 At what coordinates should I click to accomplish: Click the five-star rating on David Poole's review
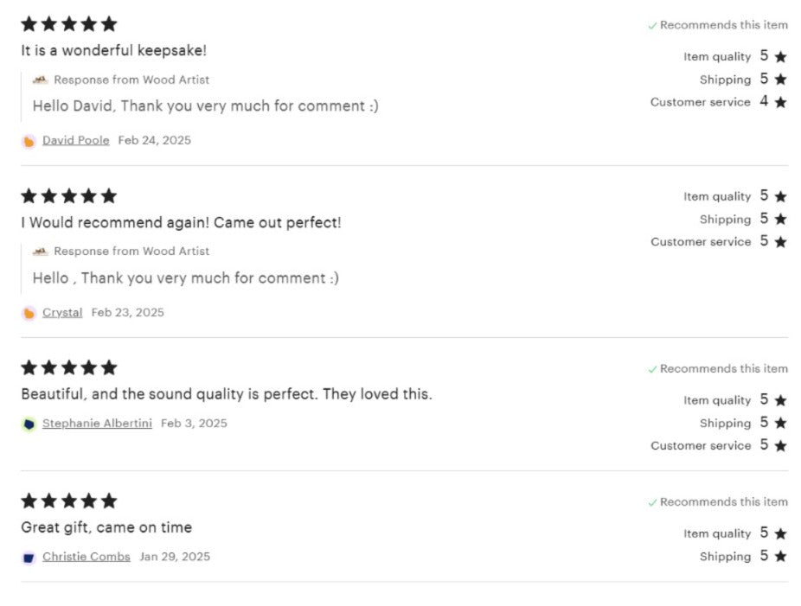tap(69, 24)
